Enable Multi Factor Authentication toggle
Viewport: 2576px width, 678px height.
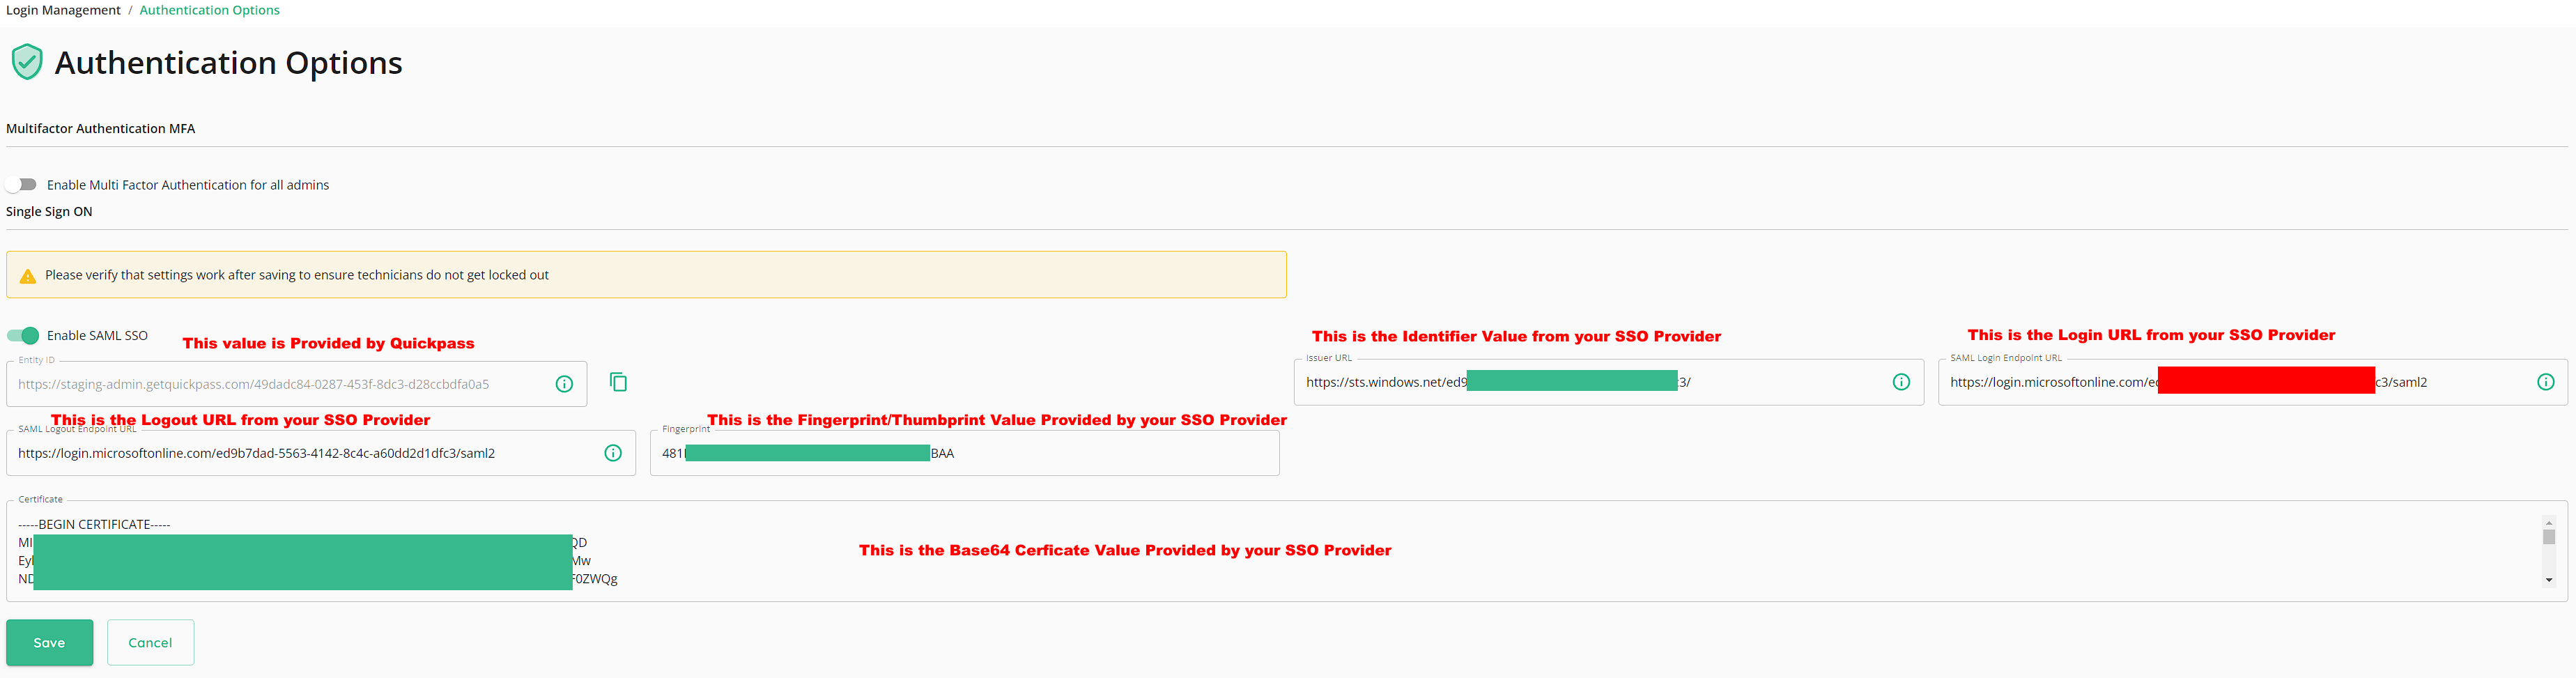pyautogui.click(x=22, y=185)
